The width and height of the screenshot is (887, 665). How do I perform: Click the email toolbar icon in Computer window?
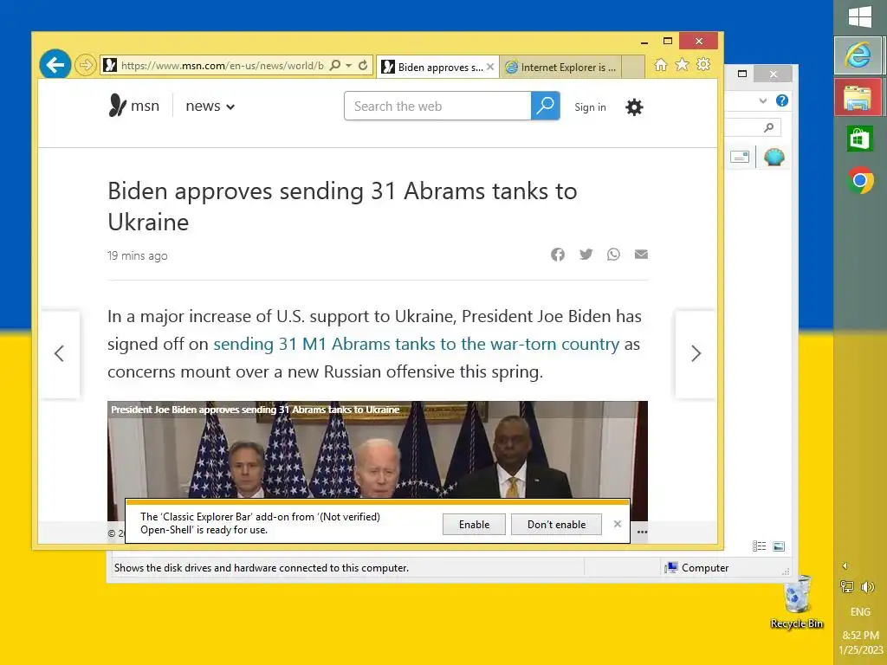click(x=740, y=157)
